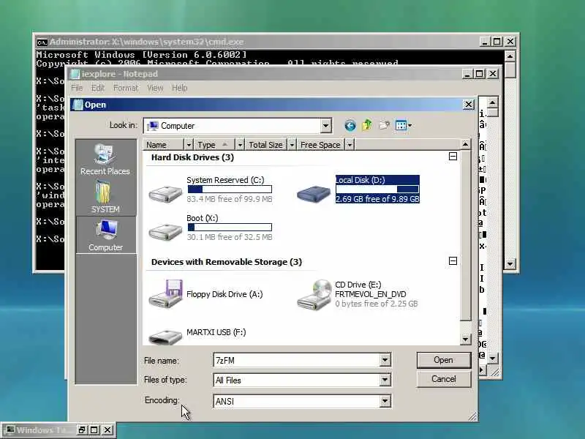Click the System Reserved (C:) usage bar
The image size is (585, 439).
point(230,190)
